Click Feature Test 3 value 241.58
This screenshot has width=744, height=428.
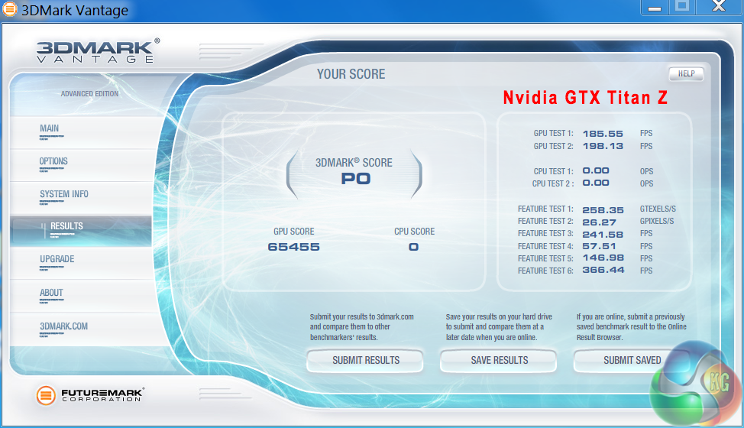point(603,235)
